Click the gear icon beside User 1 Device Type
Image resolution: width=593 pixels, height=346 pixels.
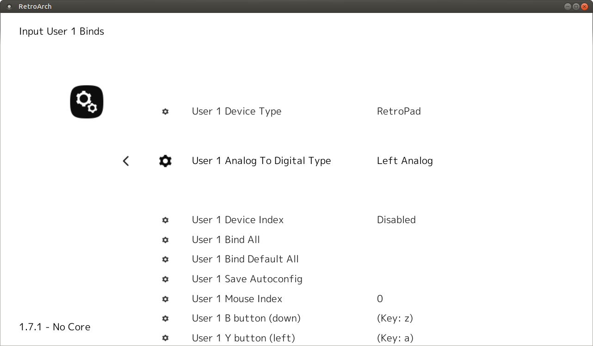165,111
